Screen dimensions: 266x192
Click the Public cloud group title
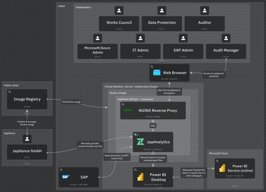11,85
